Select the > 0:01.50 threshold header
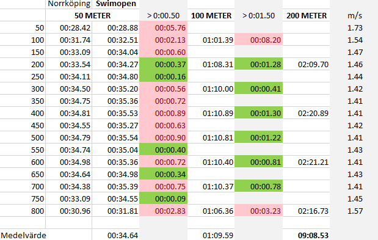Image resolution: width=378 pixels, height=240 pixels. 259,15
